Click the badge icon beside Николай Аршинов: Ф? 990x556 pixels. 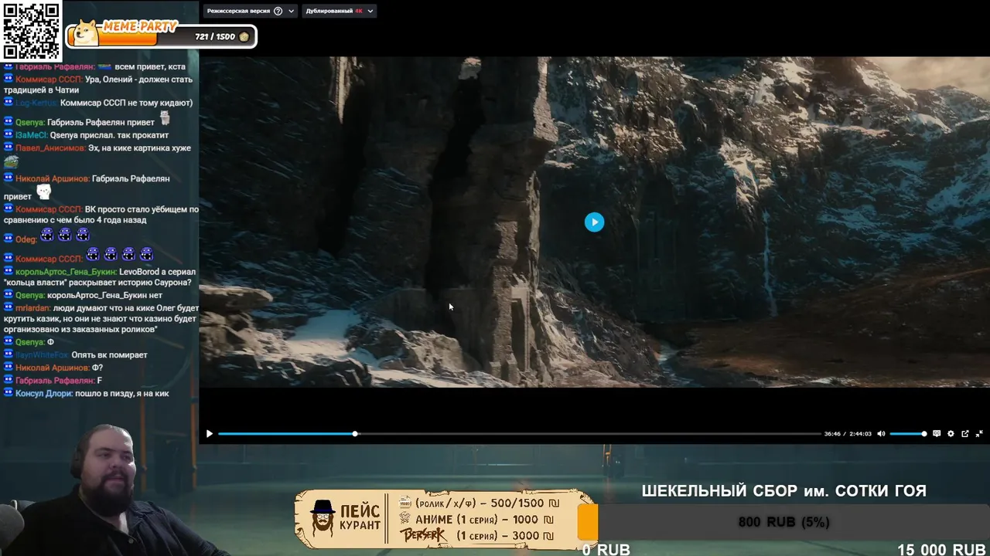pos(8,368)
